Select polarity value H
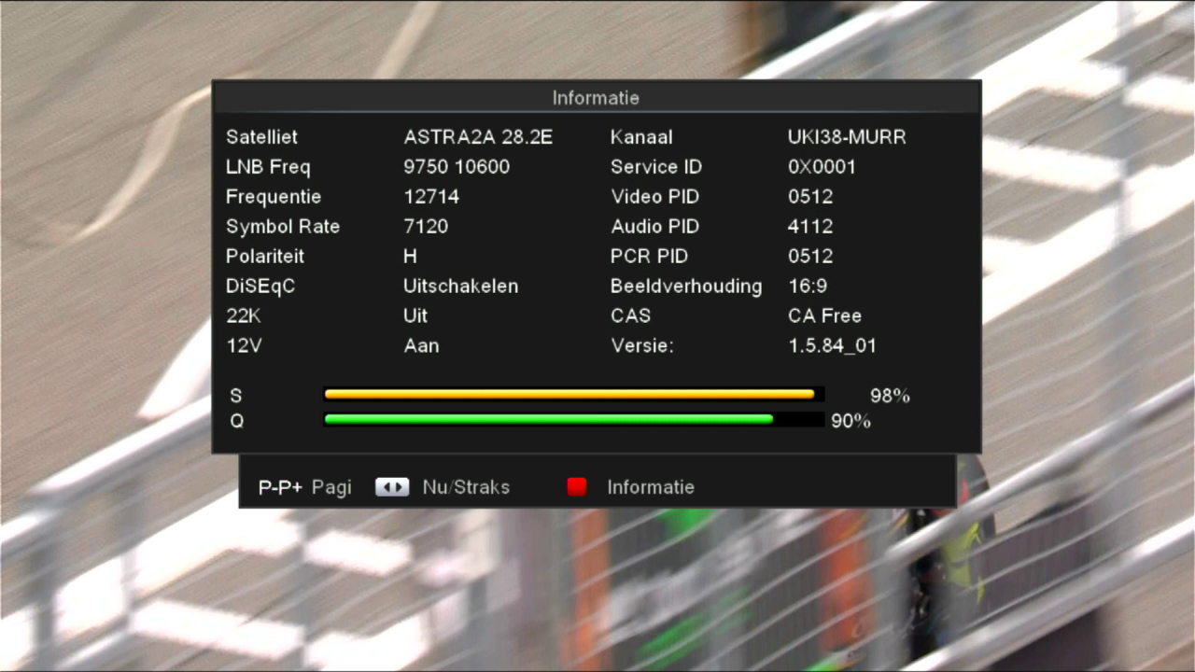This screenshot has height=672, width=1195. [410, 257]
